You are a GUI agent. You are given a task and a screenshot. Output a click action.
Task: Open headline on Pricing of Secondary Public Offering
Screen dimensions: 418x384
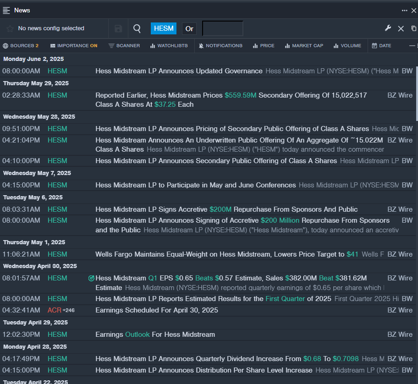point(232,129)
